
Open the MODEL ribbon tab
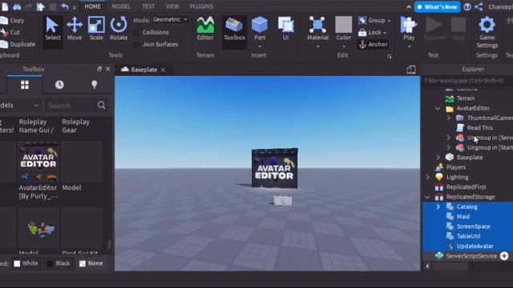pos(121,6)
